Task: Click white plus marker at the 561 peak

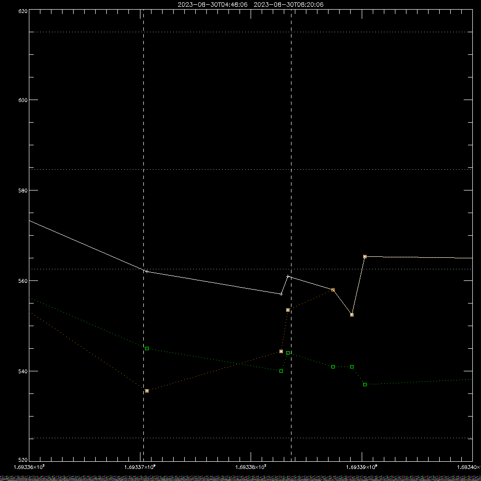Action: click(x=288, y=277)
